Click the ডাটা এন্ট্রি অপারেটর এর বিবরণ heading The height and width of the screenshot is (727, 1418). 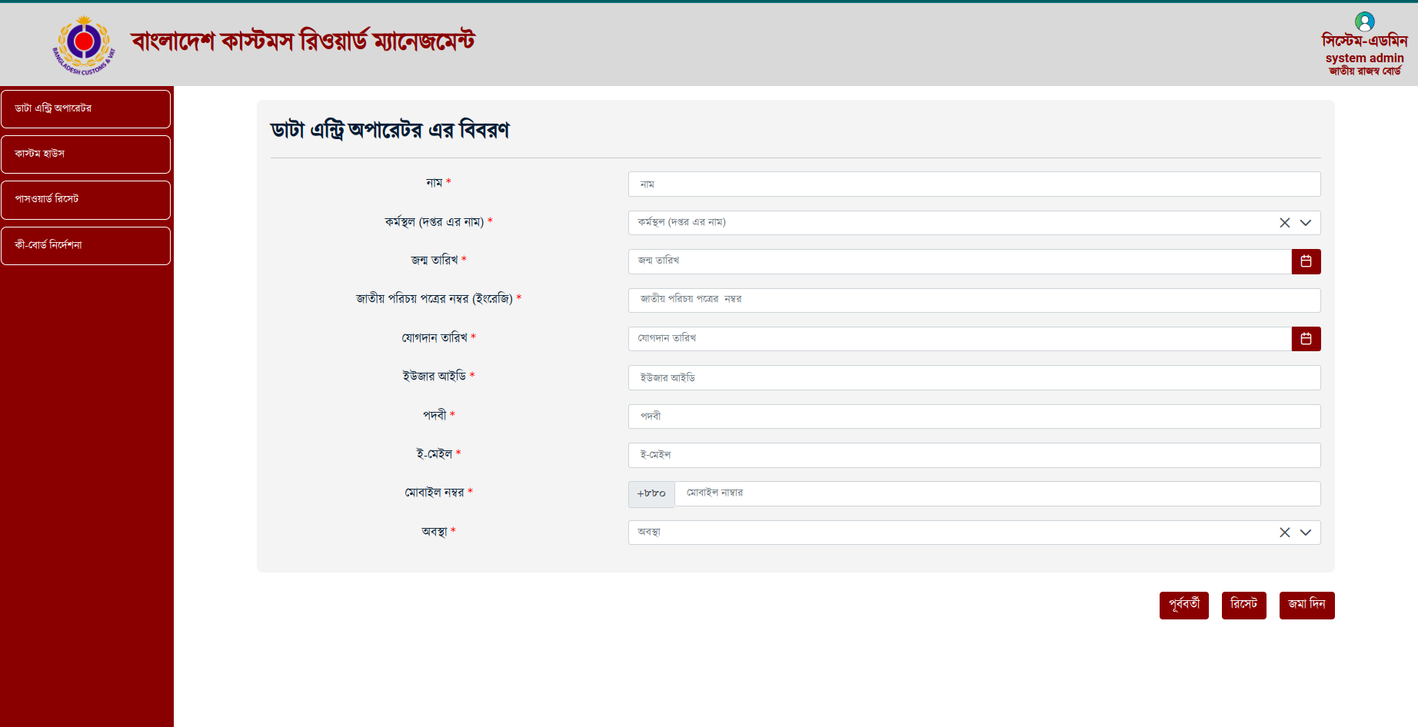[390, 131]
